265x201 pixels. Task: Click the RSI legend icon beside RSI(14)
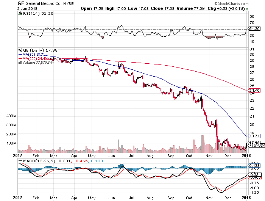point(20,13)
